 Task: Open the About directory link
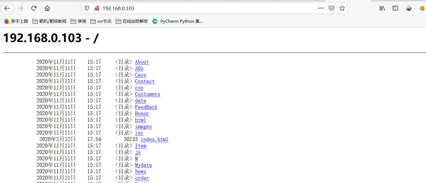142,62
